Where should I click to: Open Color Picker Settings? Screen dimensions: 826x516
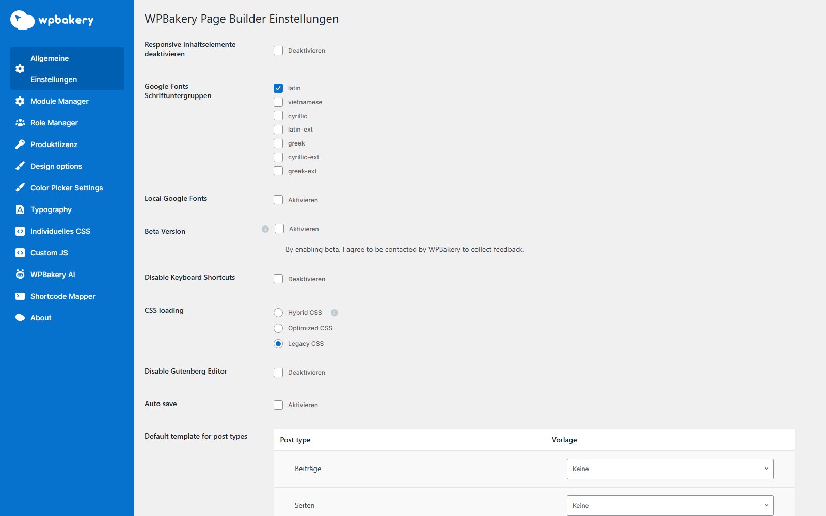click(67, 188)
